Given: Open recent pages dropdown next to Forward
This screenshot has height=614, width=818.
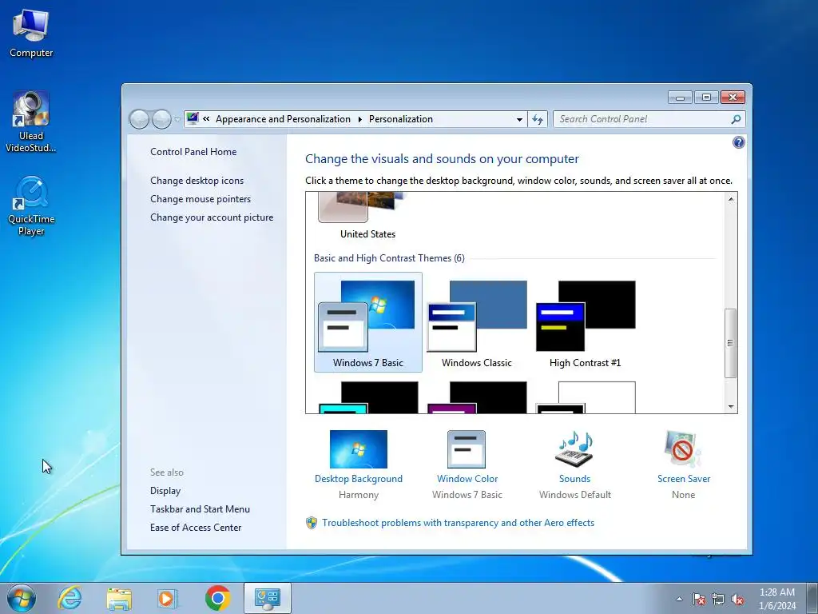Looking at the screenshot, I should tap(177, 120).
